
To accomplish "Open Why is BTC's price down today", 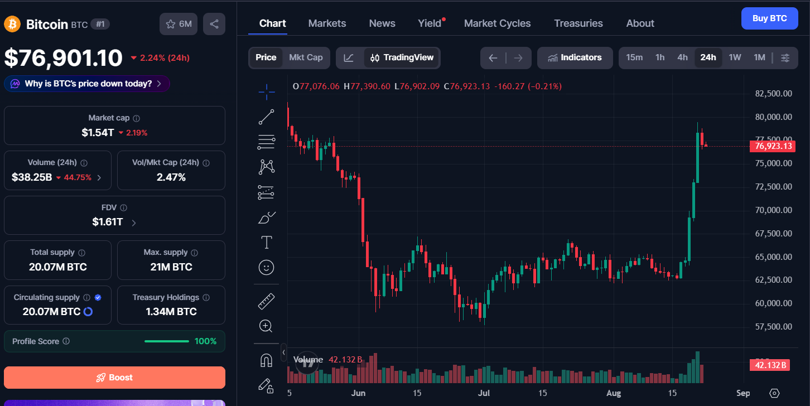I will pyautogui.click(x=87, y=84).
